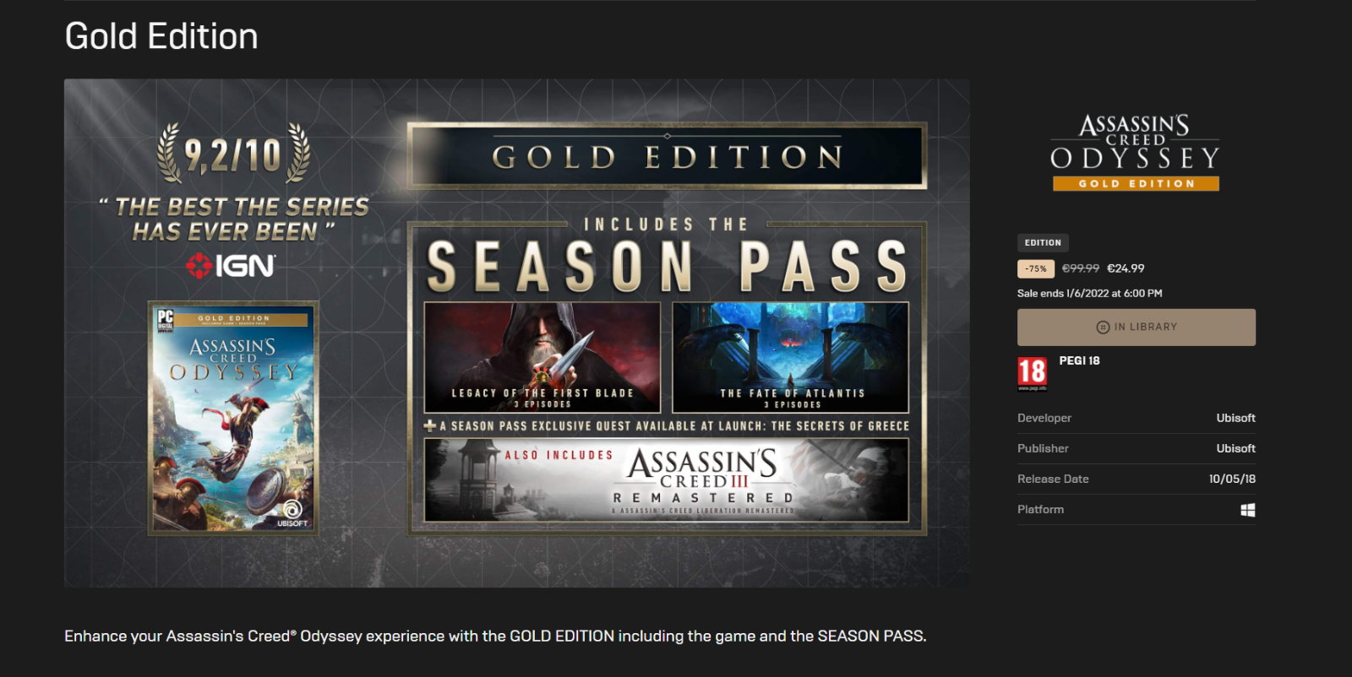Click the Legacy of the First Blade image

(542, 357)
